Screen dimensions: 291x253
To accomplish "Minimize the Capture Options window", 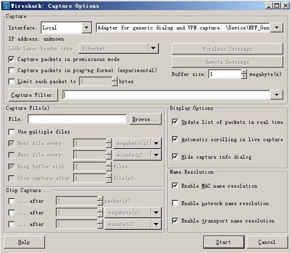I will tap(269, 6).
